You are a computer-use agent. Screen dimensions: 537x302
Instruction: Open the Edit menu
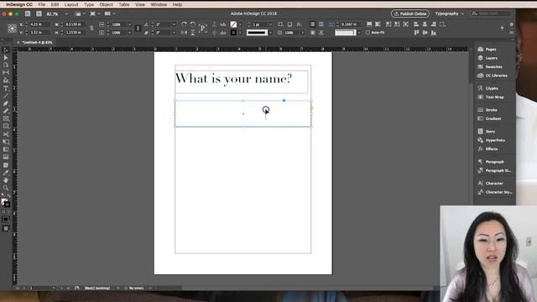[x=55, y=4]
